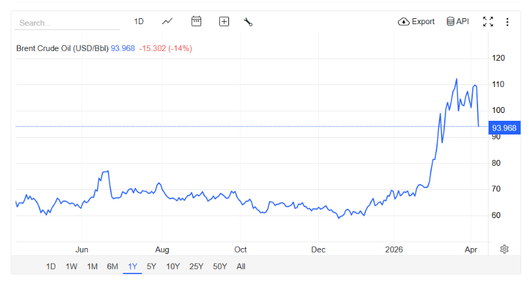This screenshot has width=529, height=284.
Task: Open the 1D interval dropdown in toolbar
Action: click(x=139, y=22)
